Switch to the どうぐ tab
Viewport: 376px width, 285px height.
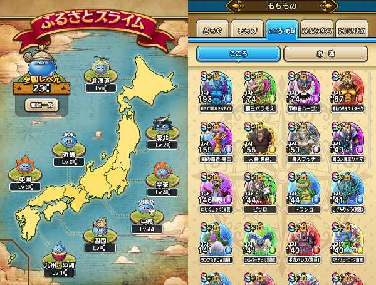point(212,29)
